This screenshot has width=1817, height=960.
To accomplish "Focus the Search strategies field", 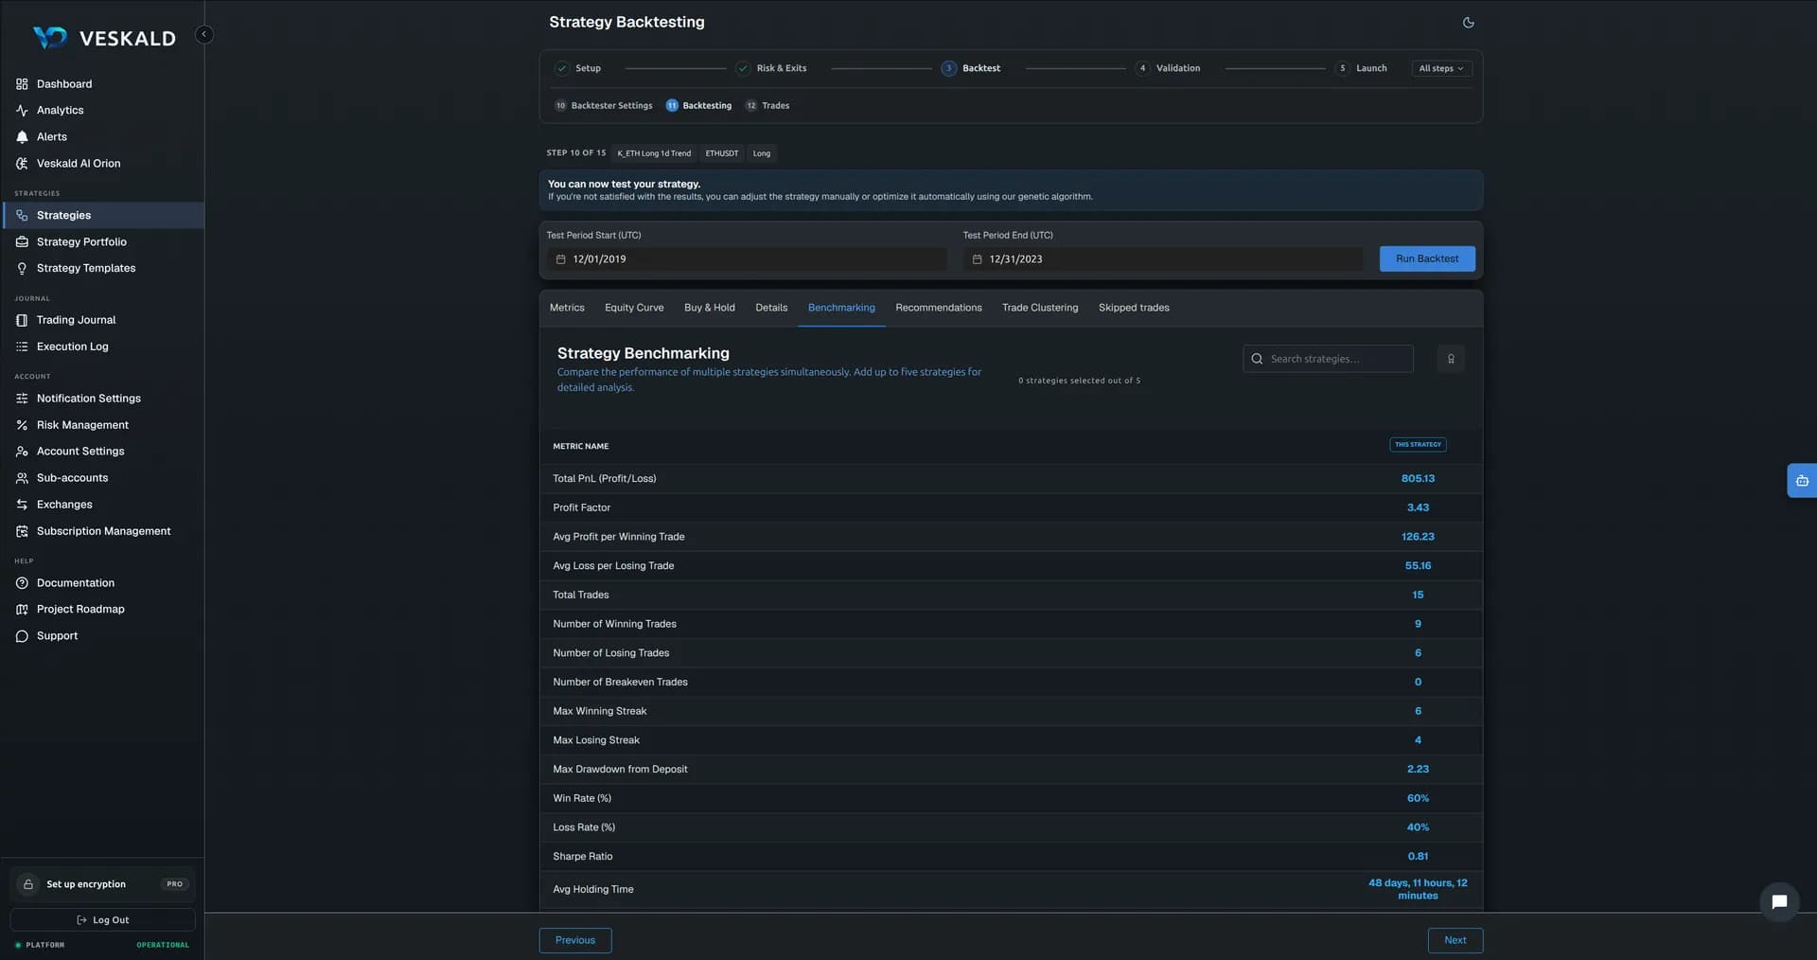I will tap(1328, 359).
